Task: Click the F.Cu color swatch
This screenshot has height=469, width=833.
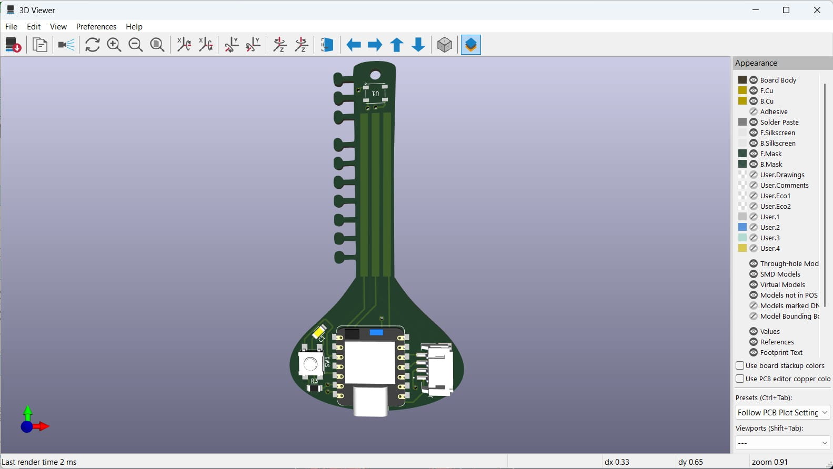Action: click(742, 90)
